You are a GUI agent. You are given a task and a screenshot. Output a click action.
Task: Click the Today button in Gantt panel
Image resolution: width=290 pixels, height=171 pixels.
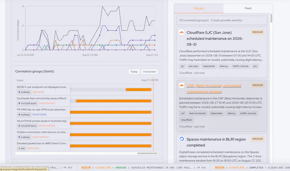(134, 72)
